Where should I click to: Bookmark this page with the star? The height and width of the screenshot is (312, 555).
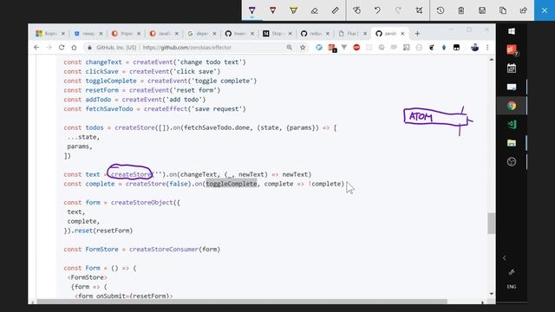(x=303, y=48)
